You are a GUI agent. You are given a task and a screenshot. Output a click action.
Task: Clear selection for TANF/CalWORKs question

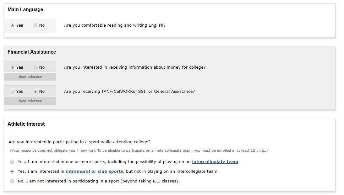[30, 101]
